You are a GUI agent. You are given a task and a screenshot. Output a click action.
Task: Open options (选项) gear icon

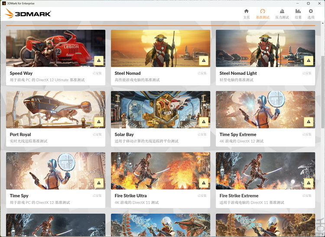311,11
